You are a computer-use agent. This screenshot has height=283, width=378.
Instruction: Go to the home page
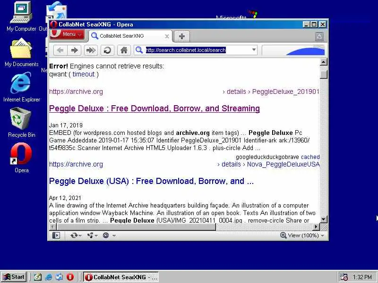coord(124,50)
